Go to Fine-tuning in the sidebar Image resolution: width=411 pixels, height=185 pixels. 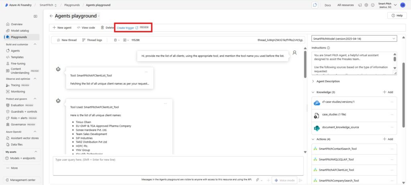[x=18, y=64]
